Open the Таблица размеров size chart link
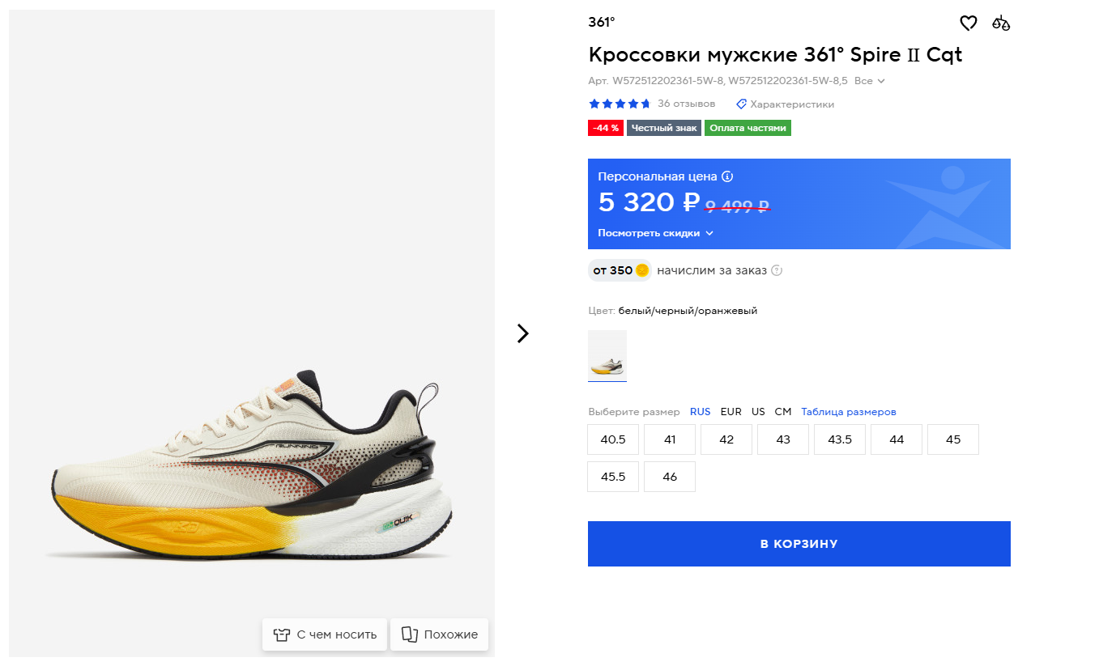Image resolution: width=1099 pixels, height=662 pixels. [x=849, y=412]
